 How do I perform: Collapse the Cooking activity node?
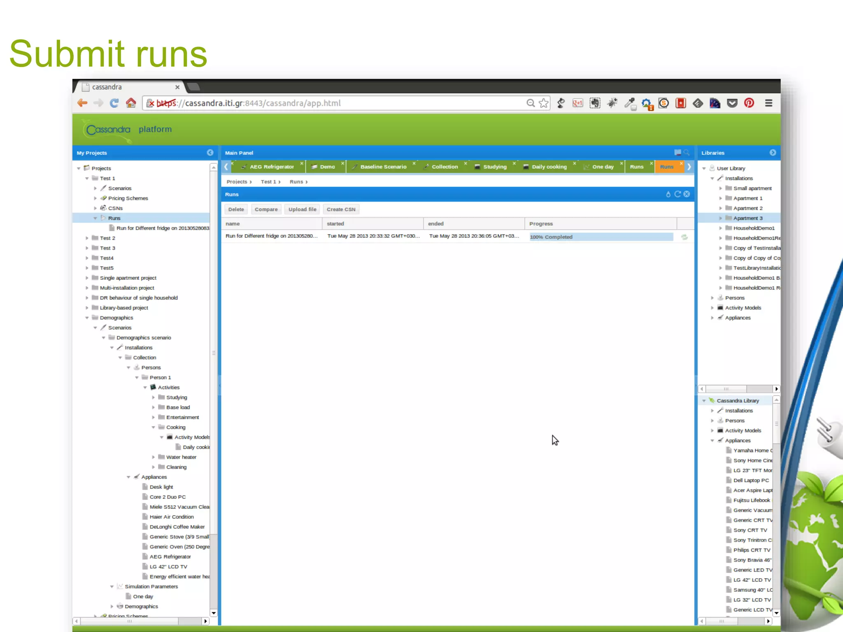pos(153,428)
